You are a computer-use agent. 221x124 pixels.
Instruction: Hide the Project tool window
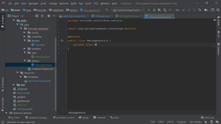54,16
